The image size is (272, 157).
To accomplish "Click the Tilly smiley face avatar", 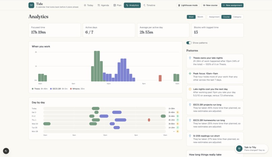I will pos(239,149).
